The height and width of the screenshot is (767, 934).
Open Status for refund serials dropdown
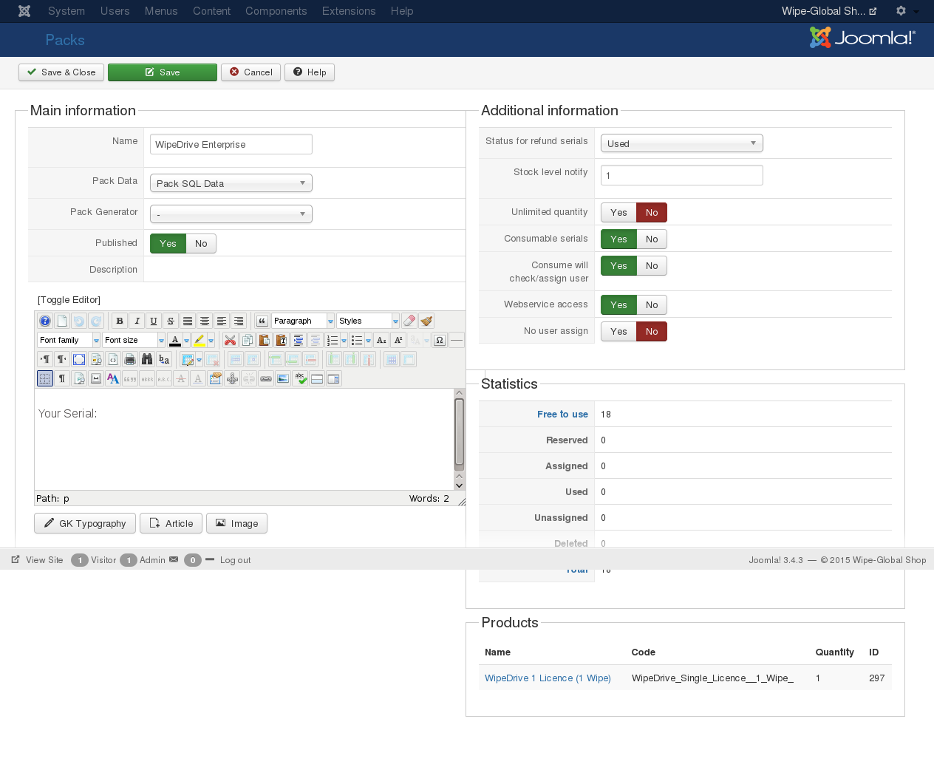[x=682, y=143]
